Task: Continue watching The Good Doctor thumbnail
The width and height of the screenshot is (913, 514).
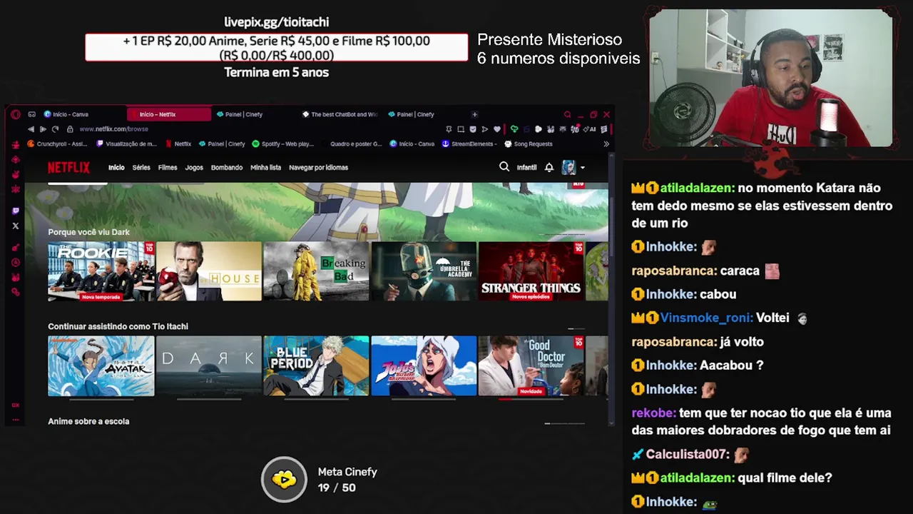Action: point(531,366)
